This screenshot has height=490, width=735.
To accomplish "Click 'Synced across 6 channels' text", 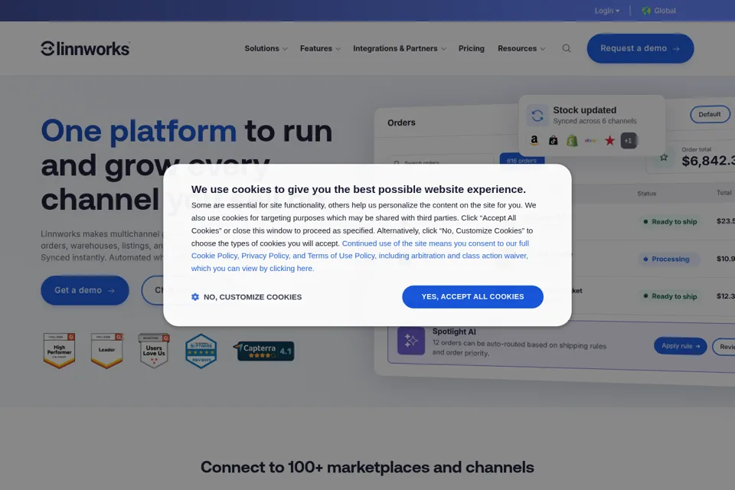I will pyautogui.click(x=594, y=121).
